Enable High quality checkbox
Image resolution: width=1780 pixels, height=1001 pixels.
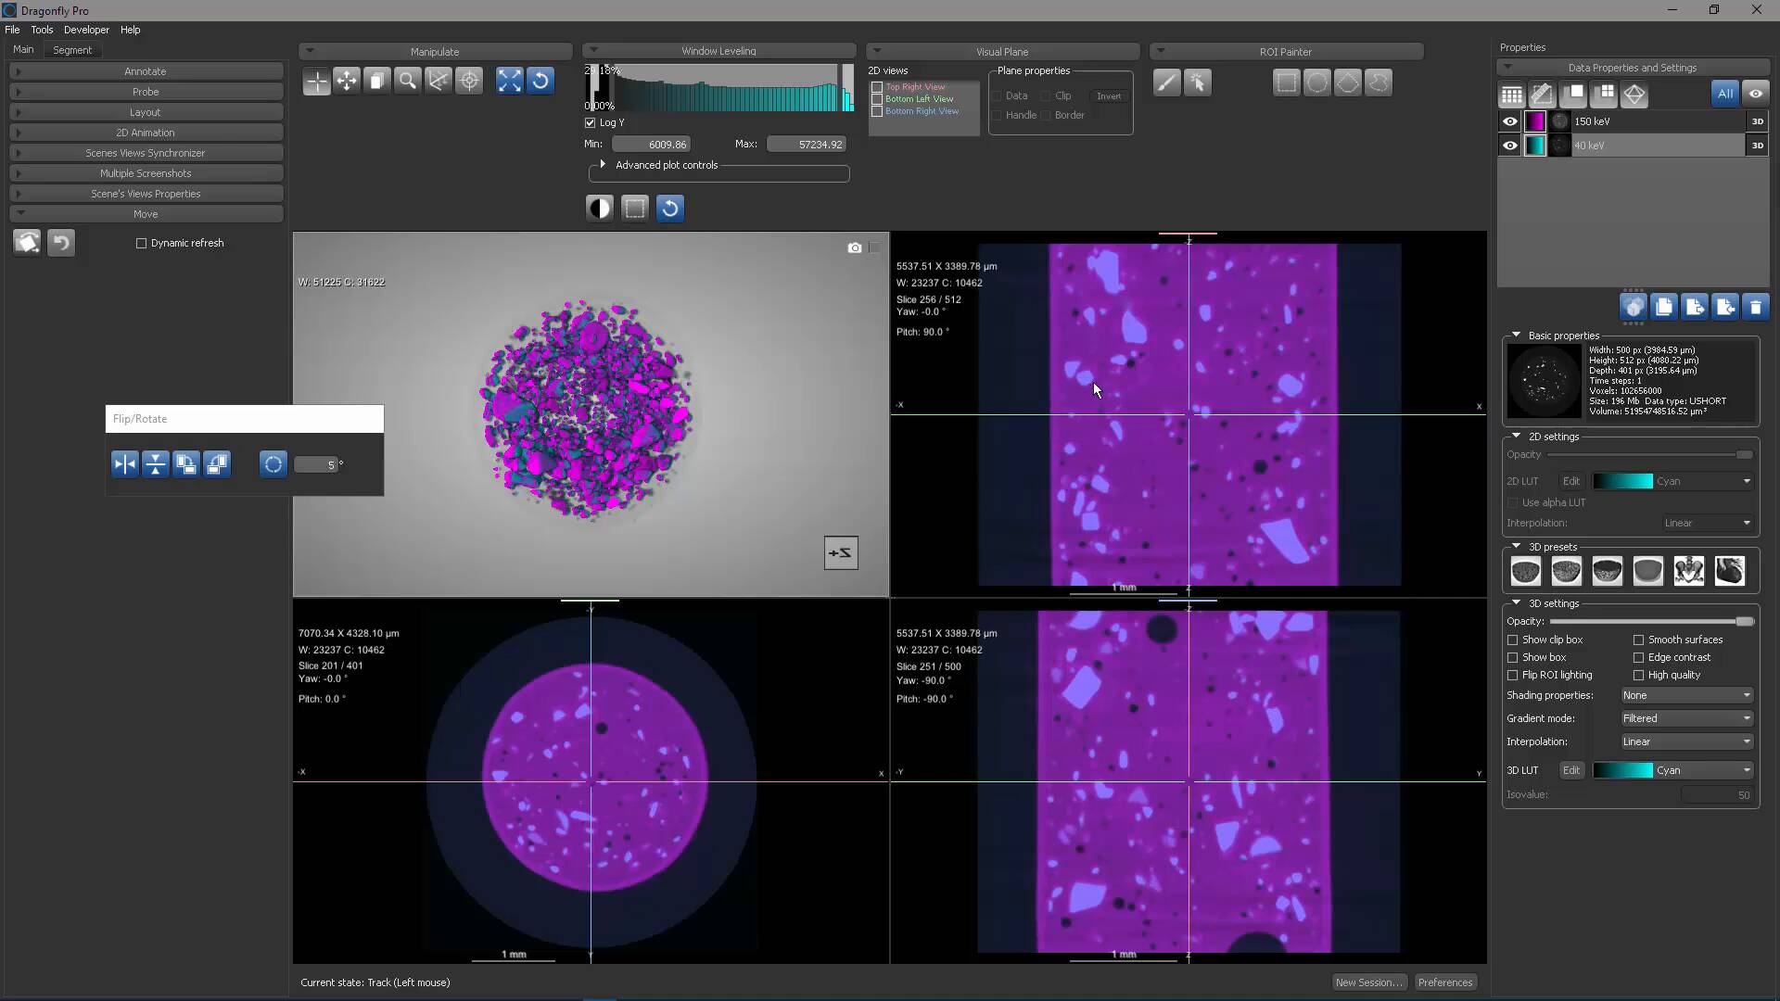(x=1639, y=676)
